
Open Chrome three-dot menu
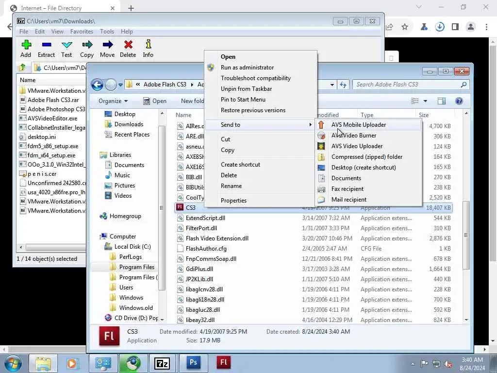click(486, 27)
